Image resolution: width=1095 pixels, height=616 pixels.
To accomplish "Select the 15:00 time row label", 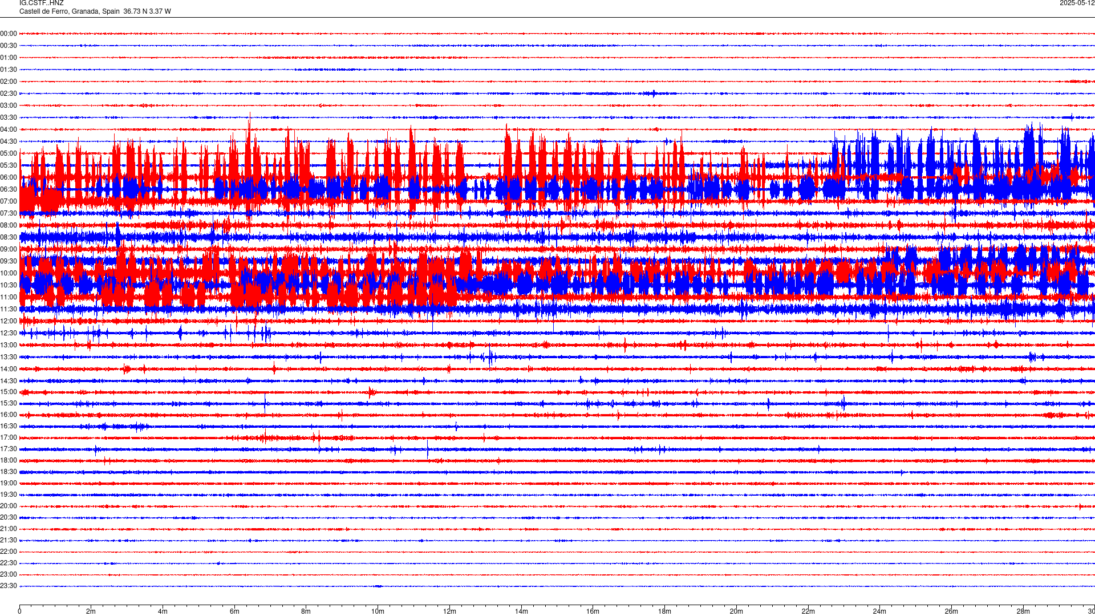I will coord(9,392).
